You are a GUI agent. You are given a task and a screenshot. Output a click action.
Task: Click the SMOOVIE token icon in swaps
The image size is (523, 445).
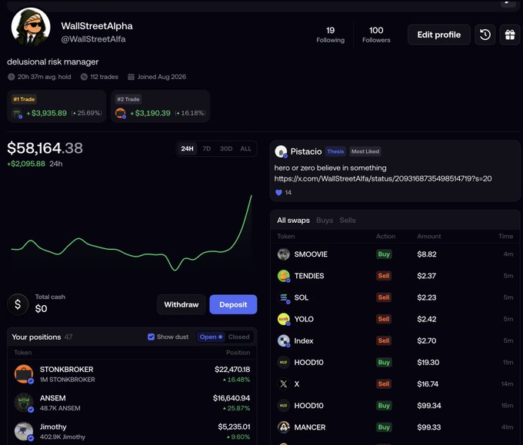pos(284,254)
